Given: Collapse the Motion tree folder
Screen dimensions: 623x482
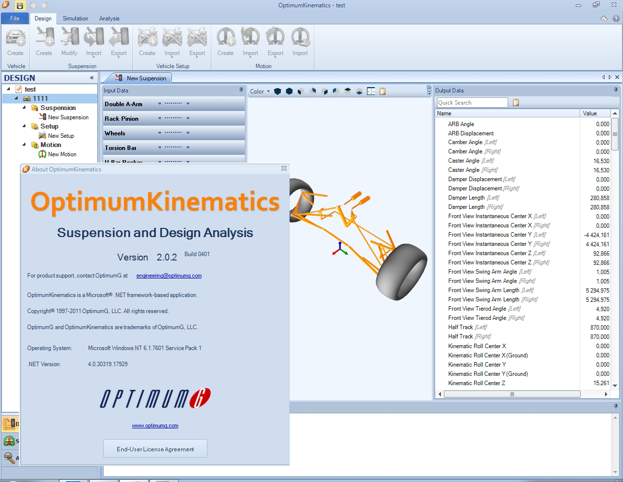Looking at the screenshot, I should (x=24, y=145).
